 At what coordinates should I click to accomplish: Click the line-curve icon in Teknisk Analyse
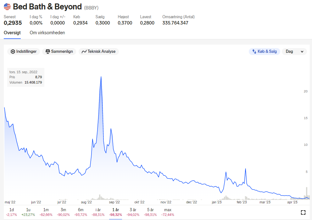pos(84,52)
